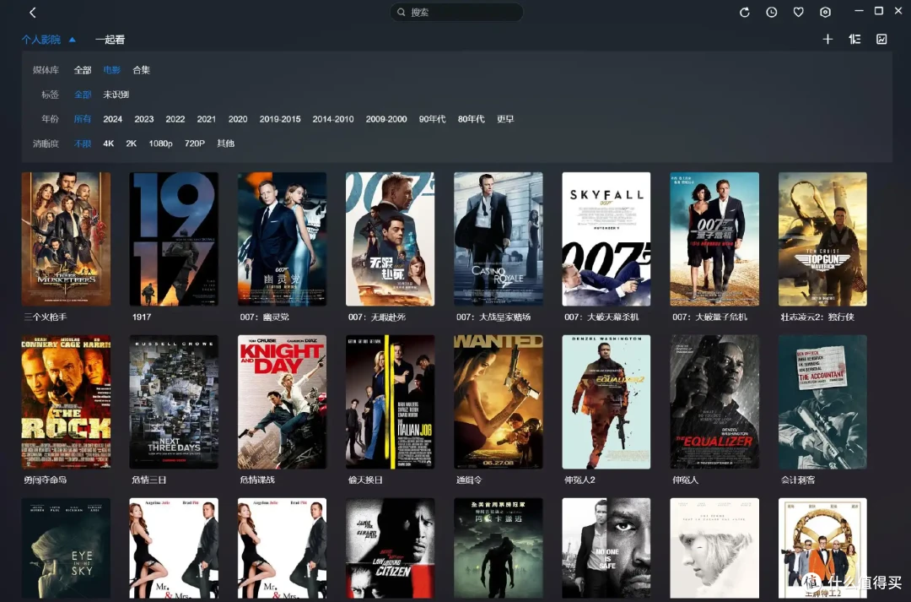Open the sort list icon
This screenshot has width=911, height=602.
[854, 39]
